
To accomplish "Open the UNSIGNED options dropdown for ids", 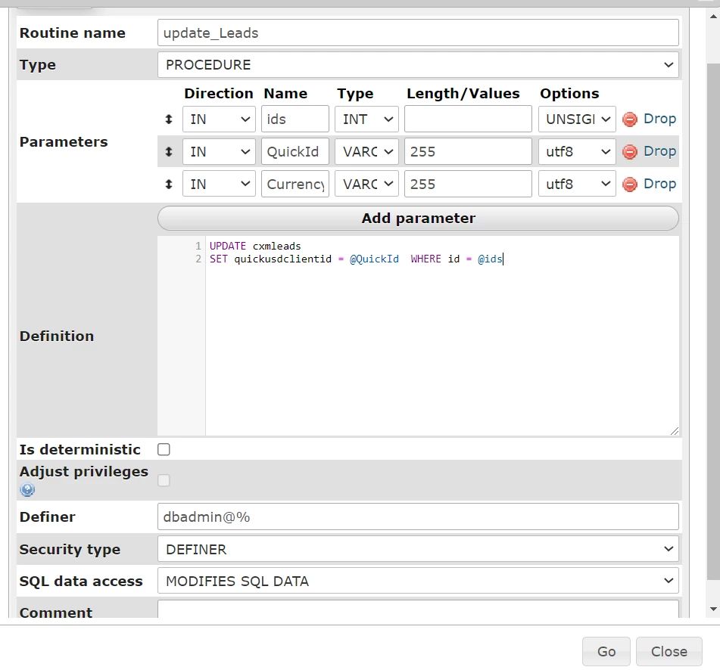I will [x=577, y=119].
